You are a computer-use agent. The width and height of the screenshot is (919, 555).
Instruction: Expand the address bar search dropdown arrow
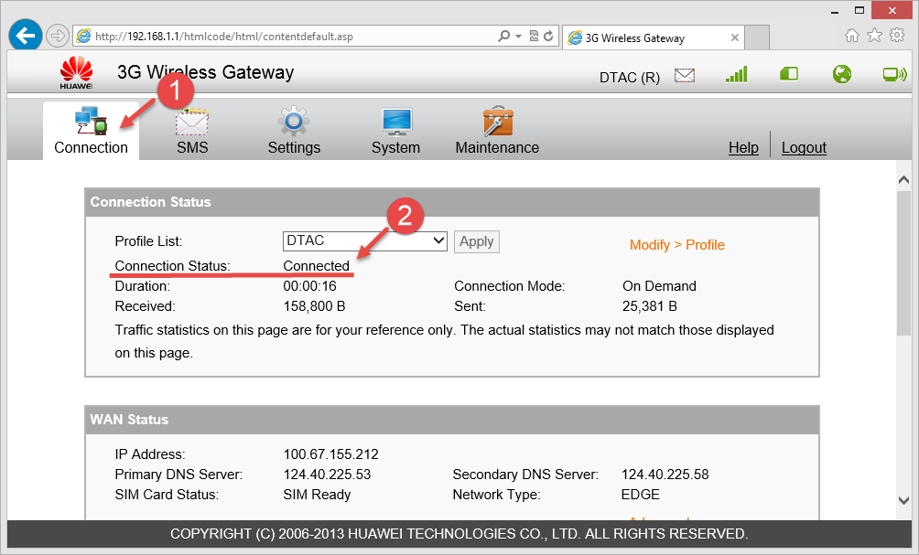click(x=518, y=37)
